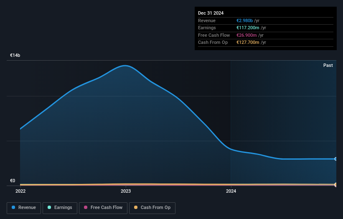Viewport: 343px width, 219px height.
Task: Toggle the Free Cash Flow legend button
Action: 103,208
